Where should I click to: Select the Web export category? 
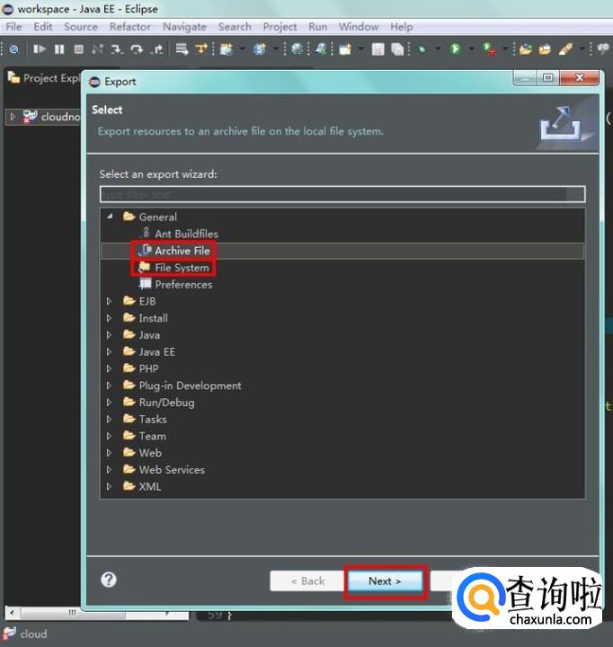150,453
